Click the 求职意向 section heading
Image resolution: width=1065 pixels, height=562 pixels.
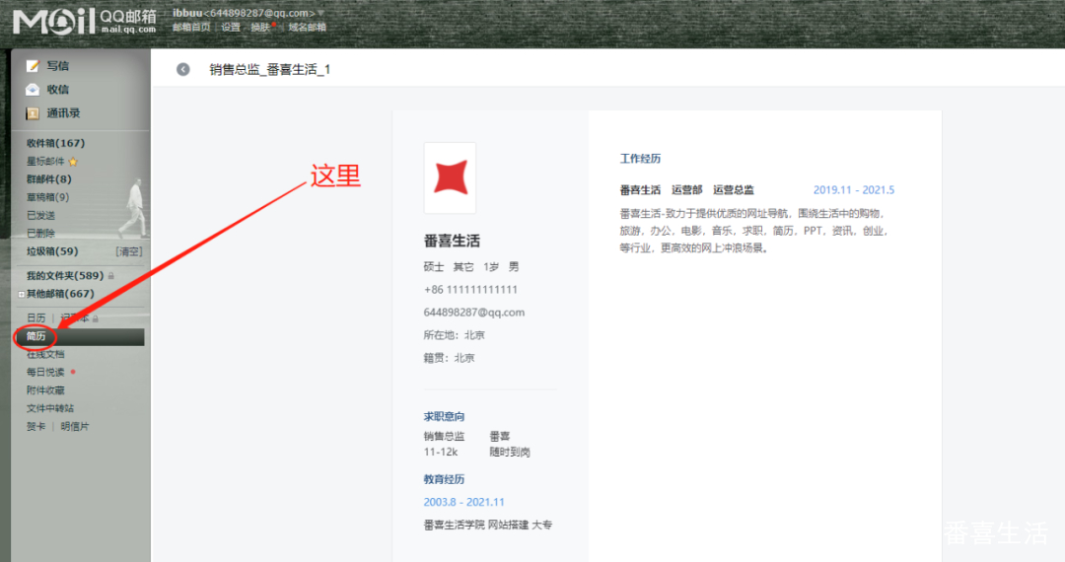444,417
